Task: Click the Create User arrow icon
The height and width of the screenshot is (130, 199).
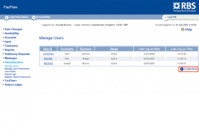Action: tap(182, 69)
